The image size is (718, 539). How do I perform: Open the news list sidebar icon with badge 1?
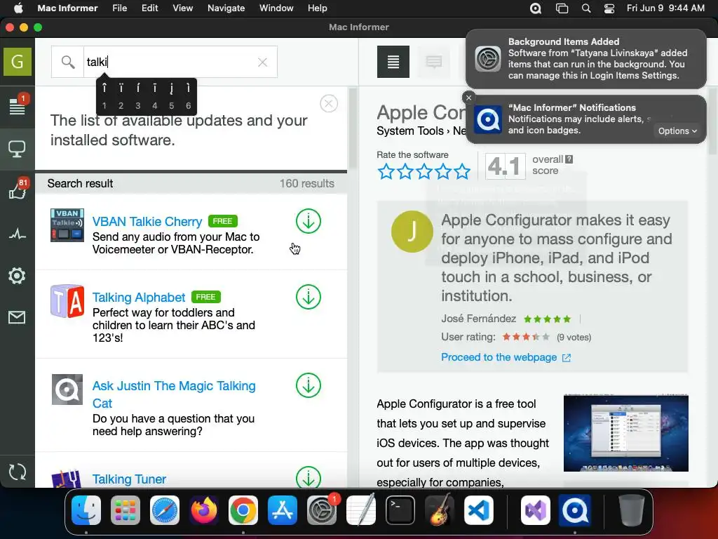coord(18,105)
